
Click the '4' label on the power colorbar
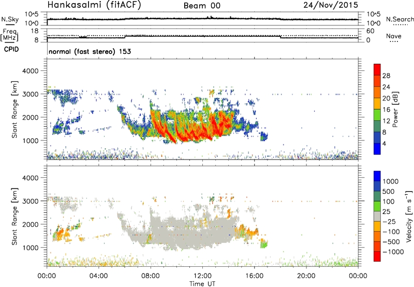pyautogui.click(x=384, y=143)
